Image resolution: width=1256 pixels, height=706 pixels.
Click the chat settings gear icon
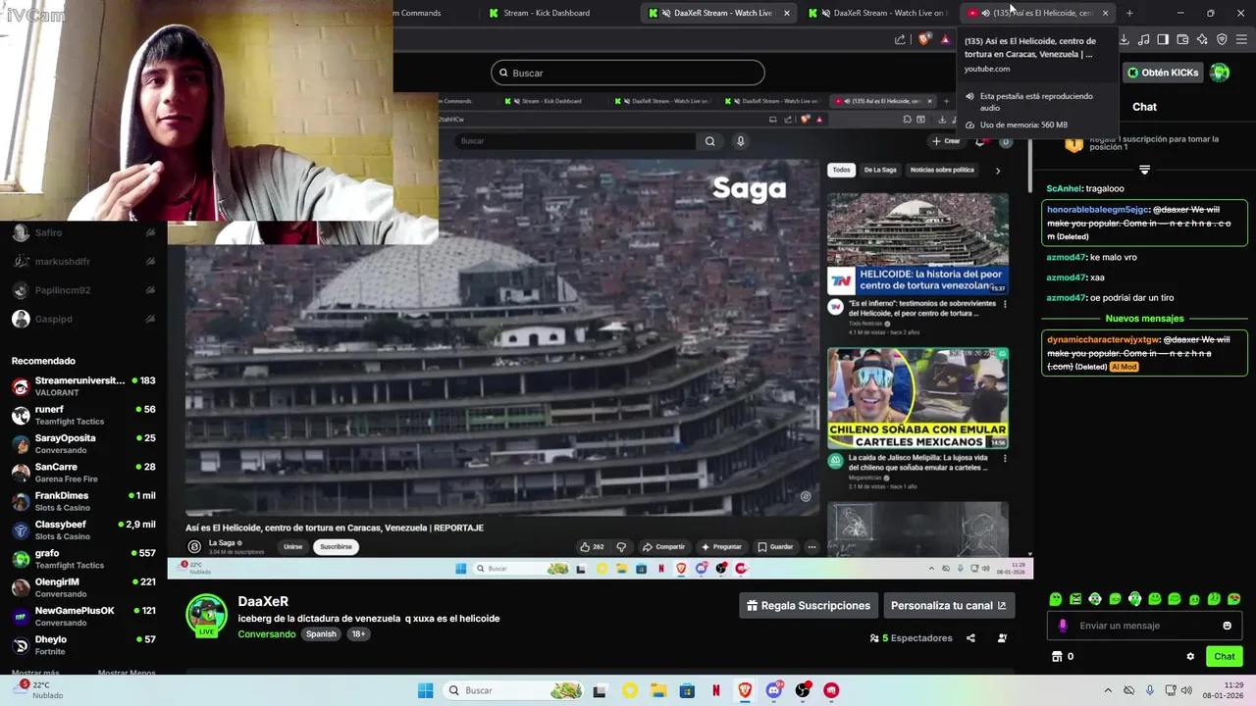[x=1190, y=657]
